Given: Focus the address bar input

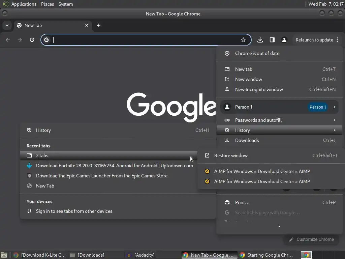Looking at the screenshot, I should click(145, 40).
